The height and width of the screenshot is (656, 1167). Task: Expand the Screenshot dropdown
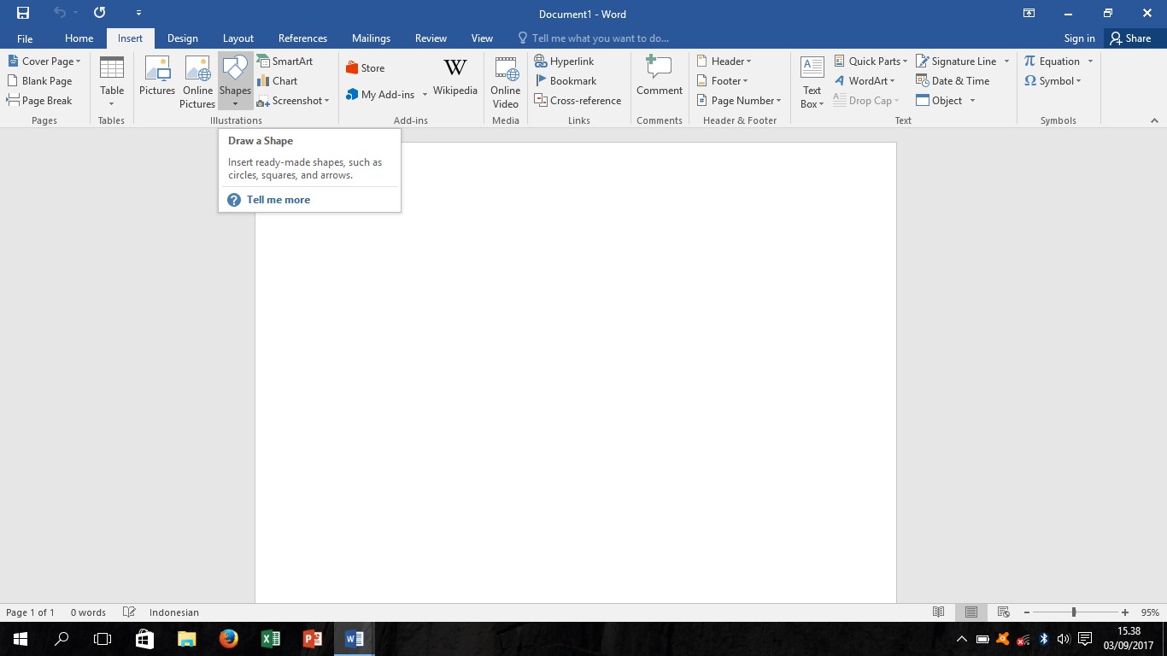[293, 101]
